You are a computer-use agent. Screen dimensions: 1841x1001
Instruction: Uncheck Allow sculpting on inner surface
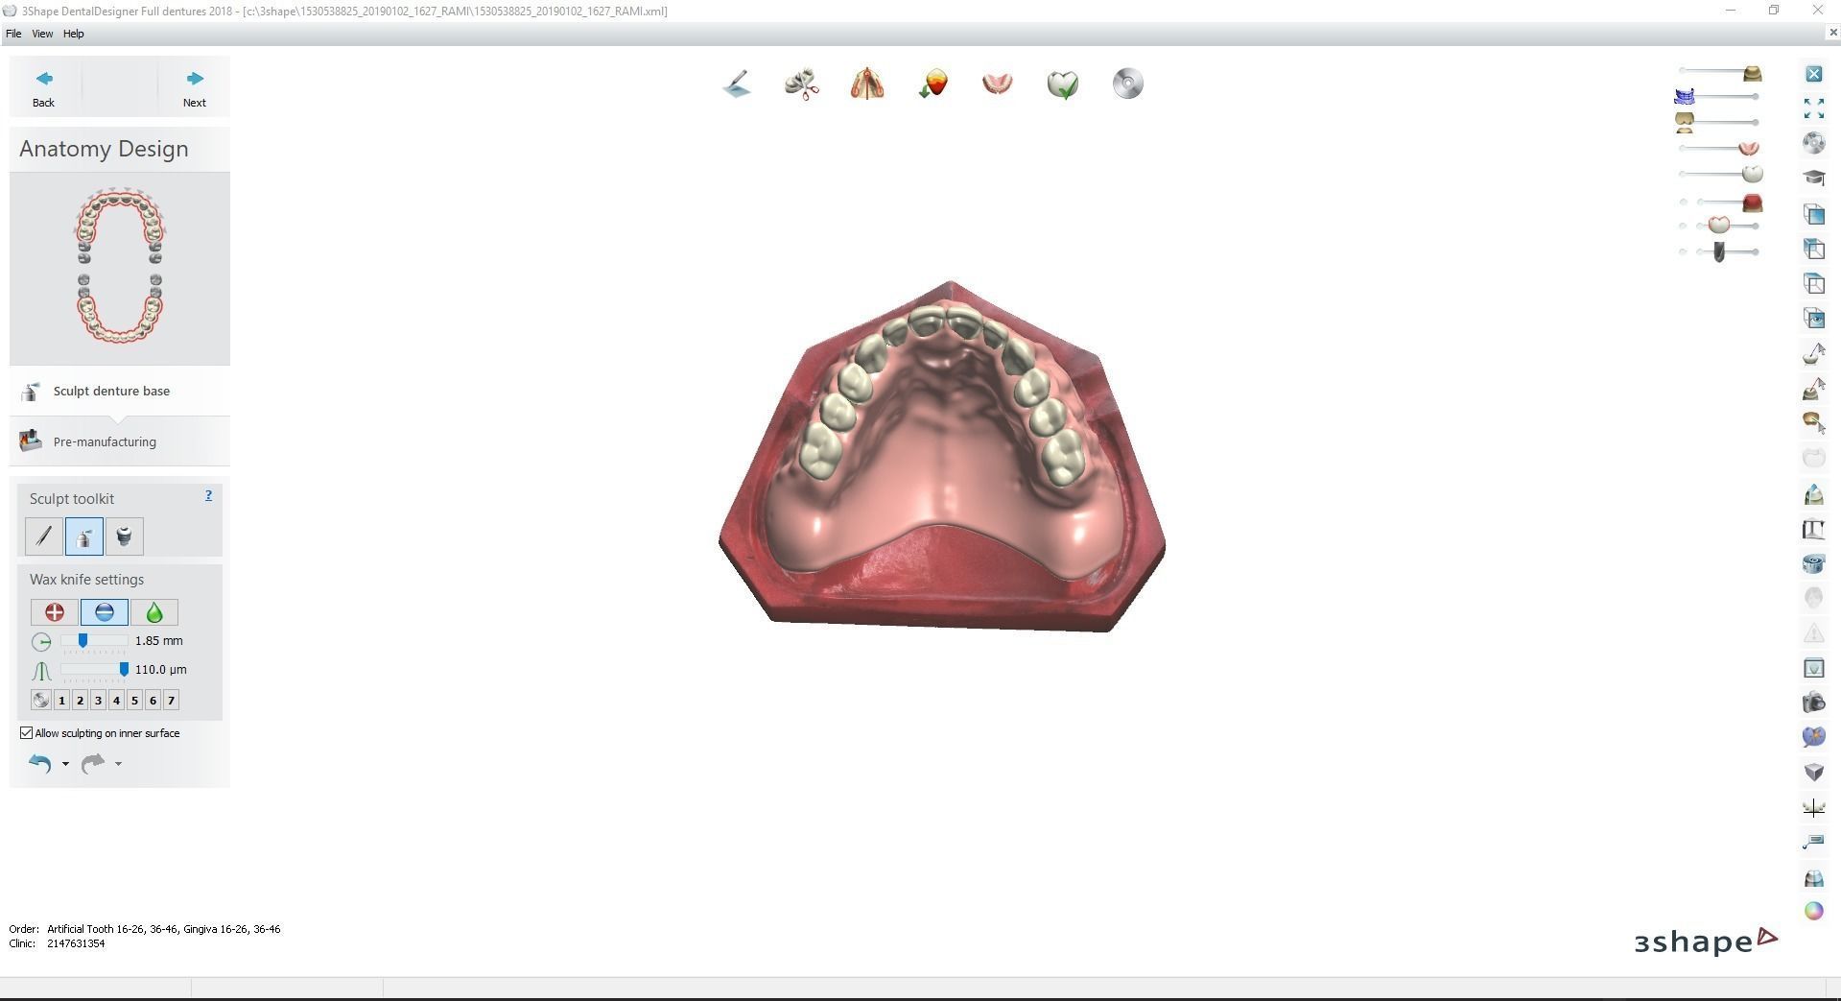click(27, 733)
